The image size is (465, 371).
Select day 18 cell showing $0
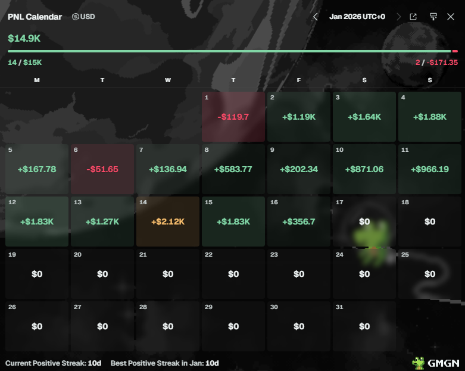coord(430,222)
